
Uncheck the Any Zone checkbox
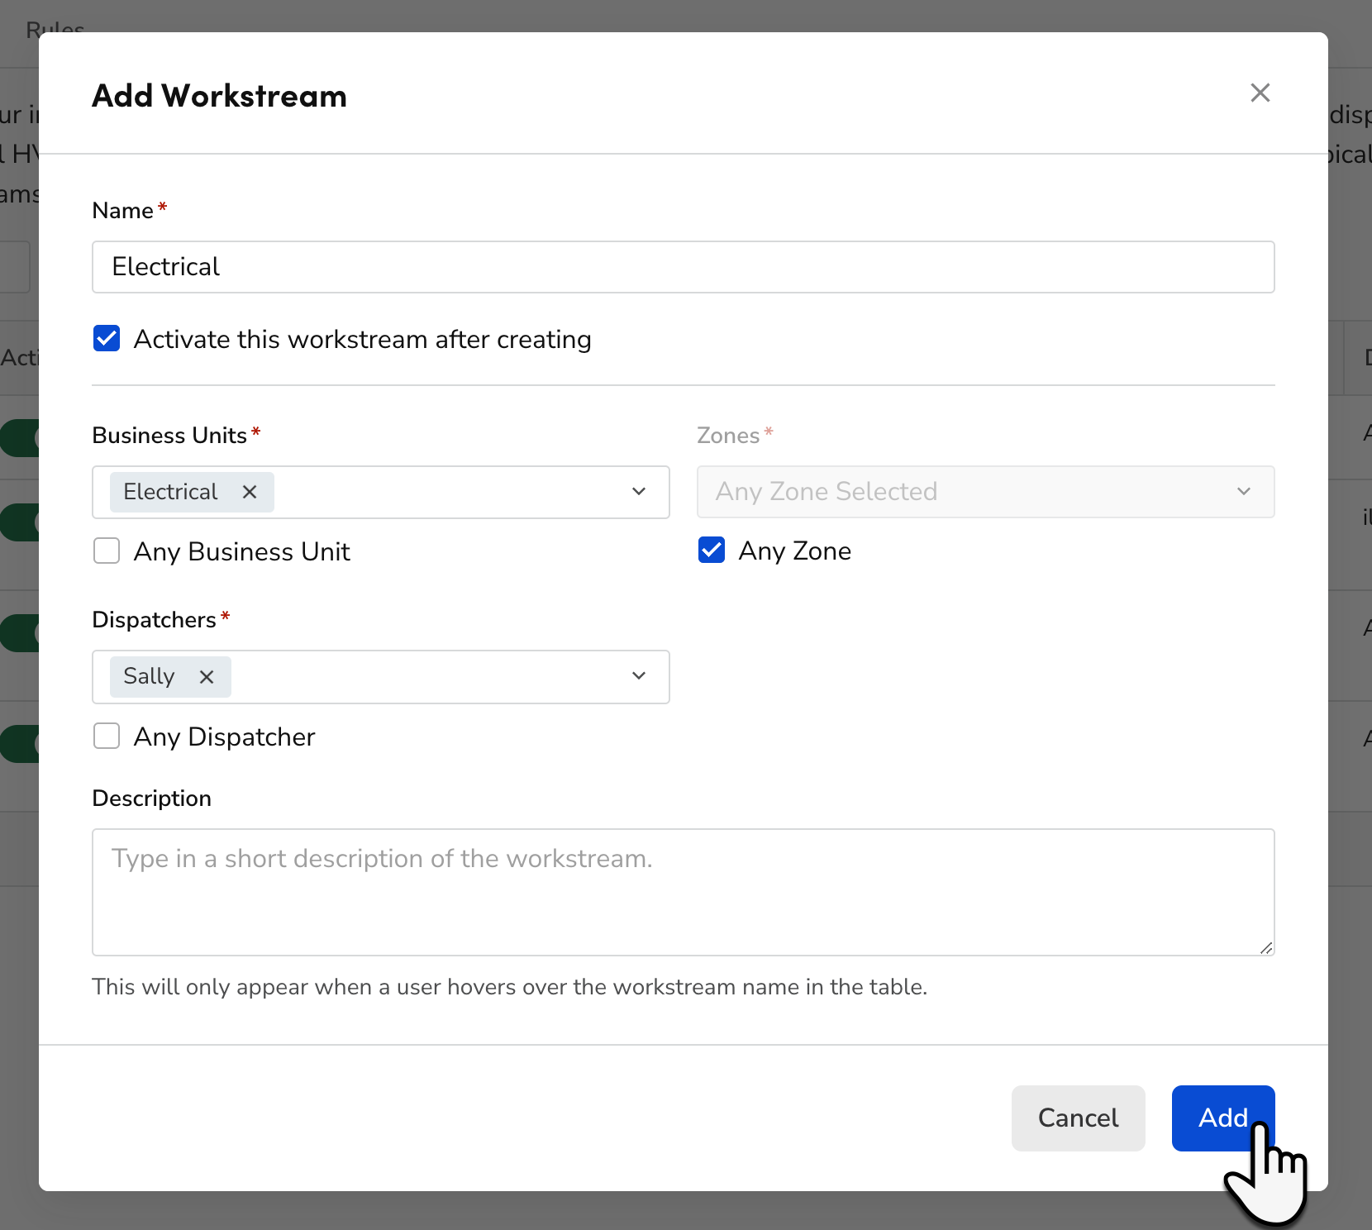point(712,551)
